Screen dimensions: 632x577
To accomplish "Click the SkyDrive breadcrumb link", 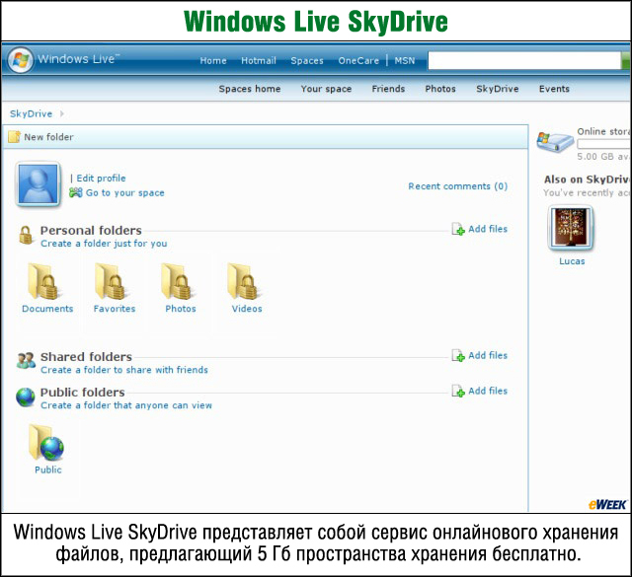I will tap(31, 114).
